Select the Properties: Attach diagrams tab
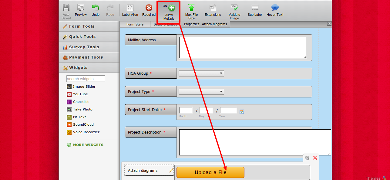This screenshot has width=390, height=180. (x=205, y=24)
